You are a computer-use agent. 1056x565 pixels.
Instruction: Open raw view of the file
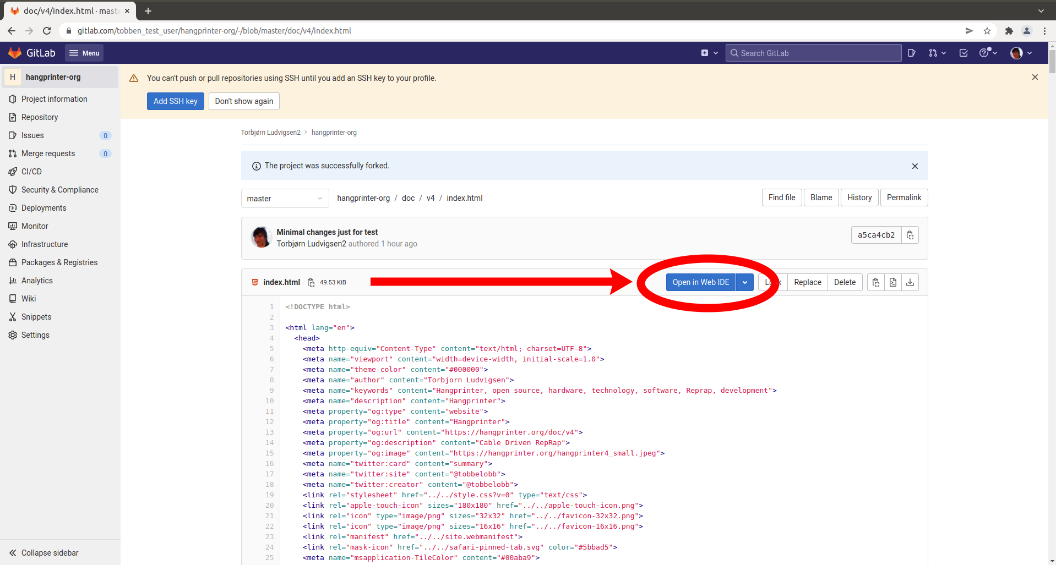click(893, 282)
